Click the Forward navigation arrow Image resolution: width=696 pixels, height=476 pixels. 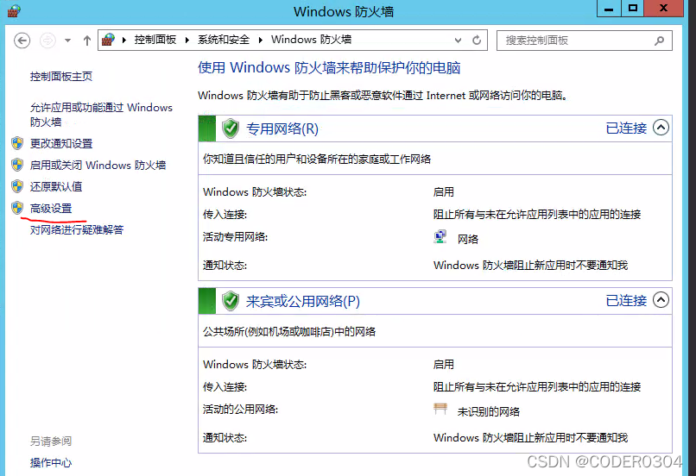point(47,41)
